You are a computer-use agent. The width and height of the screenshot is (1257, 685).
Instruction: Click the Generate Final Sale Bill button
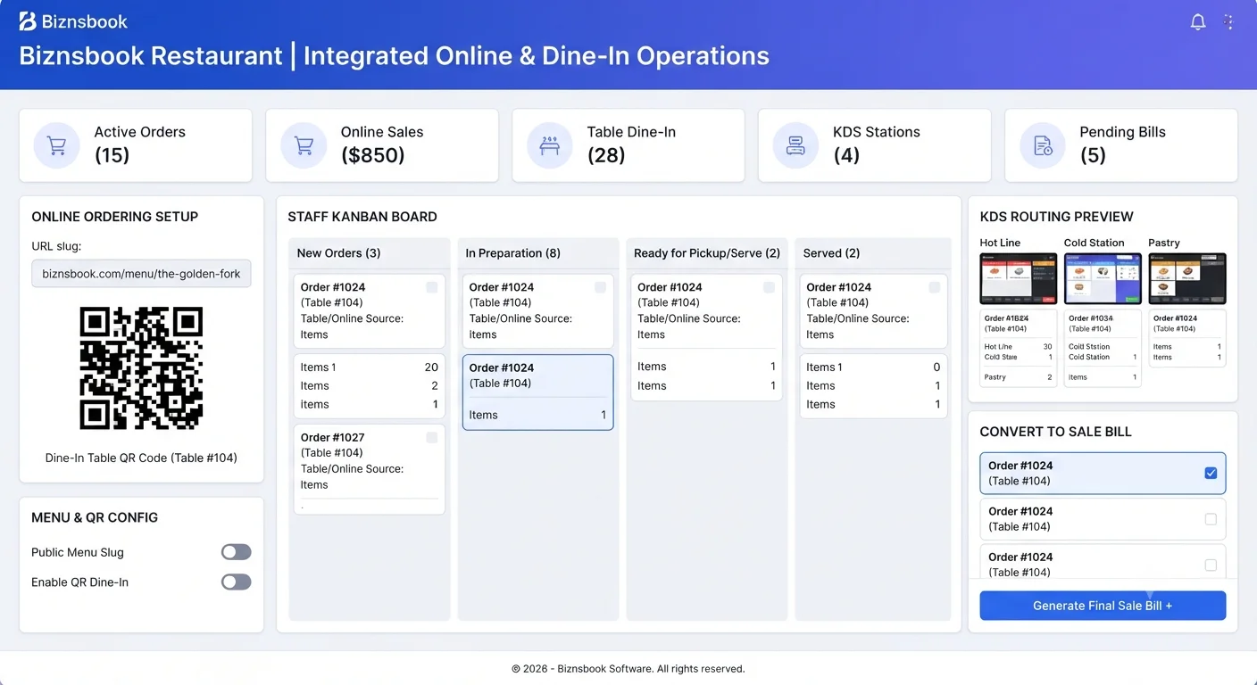point(1103,606)
